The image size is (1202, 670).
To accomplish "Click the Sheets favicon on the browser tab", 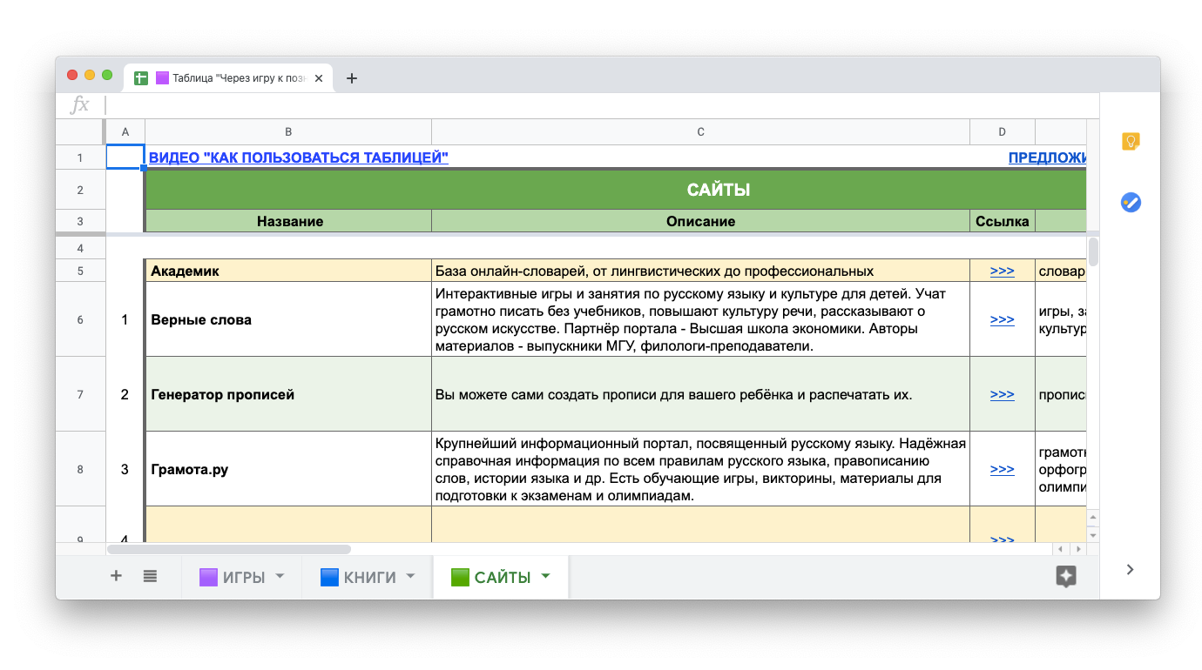I will 141,78.
